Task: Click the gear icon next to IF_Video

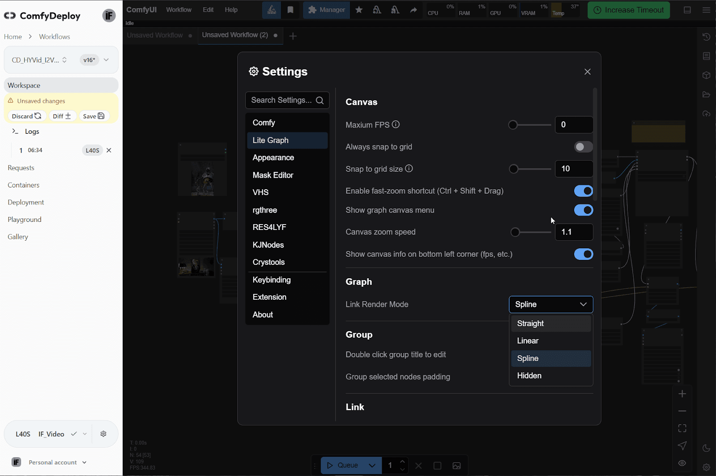Action: point(103,434)
